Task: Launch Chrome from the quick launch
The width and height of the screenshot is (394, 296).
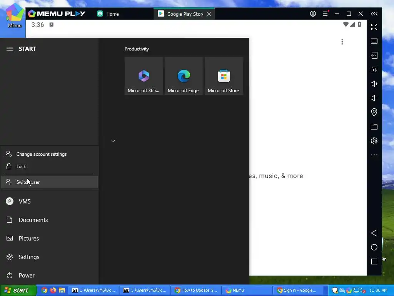Action: click(45, 290)
